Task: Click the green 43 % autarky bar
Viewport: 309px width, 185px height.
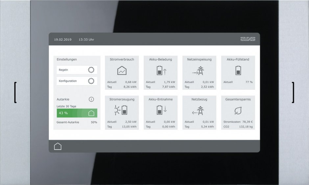Action: [x=77, y=113]
